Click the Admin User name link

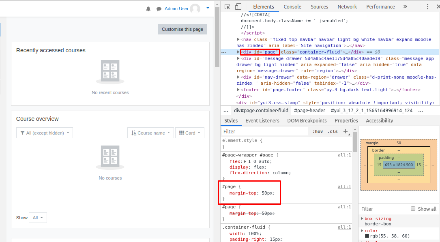(176, 9)
